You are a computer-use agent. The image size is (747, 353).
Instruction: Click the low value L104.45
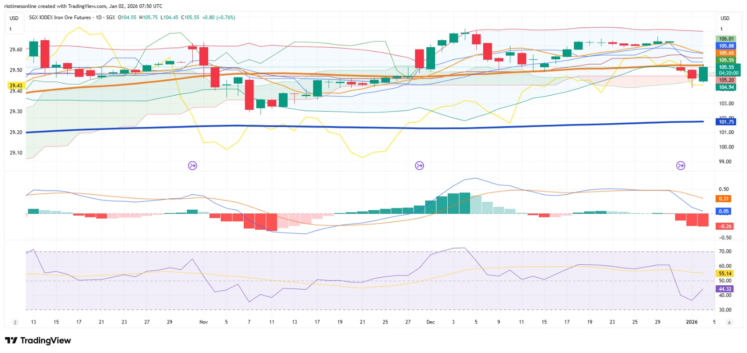pos(169,17)
